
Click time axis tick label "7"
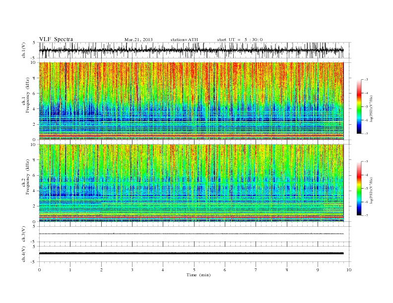point(256,270)
